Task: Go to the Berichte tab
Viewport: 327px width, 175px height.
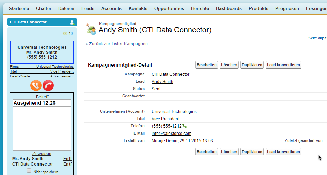Action: (200, 8)
